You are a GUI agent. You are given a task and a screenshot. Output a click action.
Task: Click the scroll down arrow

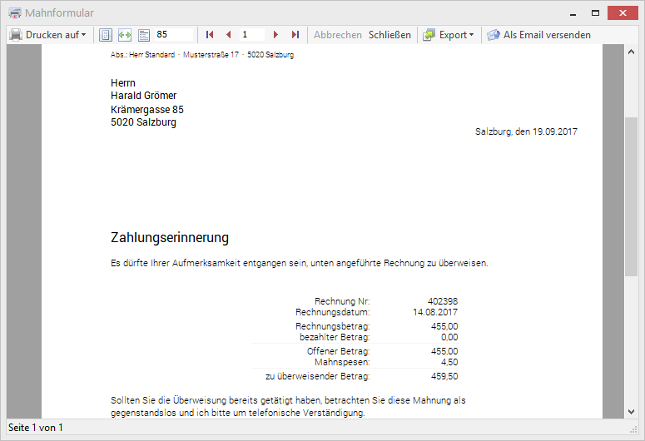[631, 411]
